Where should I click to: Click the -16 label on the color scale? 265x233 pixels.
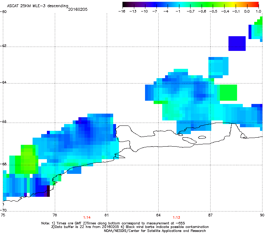tap(122, 11)
